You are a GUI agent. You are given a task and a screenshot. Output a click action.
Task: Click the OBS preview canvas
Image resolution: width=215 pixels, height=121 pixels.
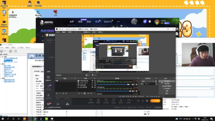115,53
